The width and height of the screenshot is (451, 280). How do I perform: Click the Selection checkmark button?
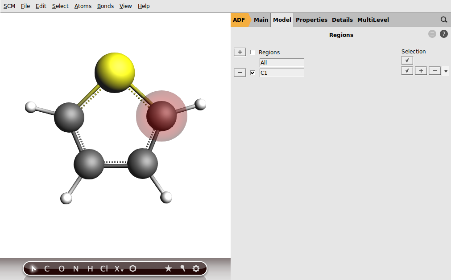406,60
